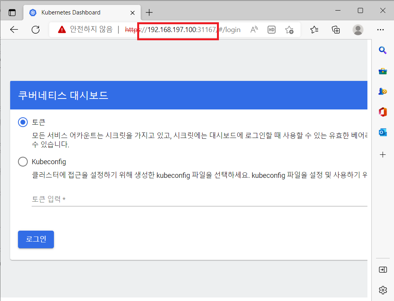This screenshot has height=301, width=394.
Task: Click the address bar URL text
Action: coord(183,30)
